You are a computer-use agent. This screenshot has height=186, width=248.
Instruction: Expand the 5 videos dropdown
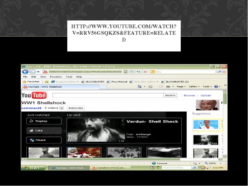(54, 108)
